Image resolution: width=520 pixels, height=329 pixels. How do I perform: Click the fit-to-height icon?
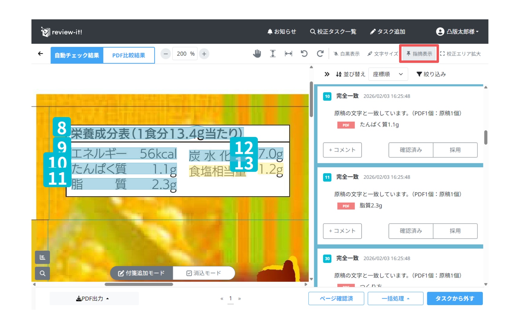pyautogui.click(x=273, y=54)
